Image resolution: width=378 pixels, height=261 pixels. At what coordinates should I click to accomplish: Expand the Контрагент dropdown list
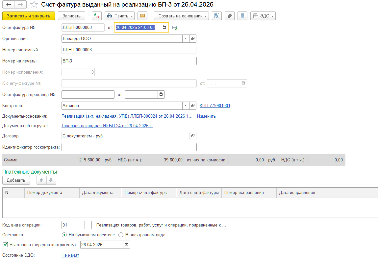[186, 106]
